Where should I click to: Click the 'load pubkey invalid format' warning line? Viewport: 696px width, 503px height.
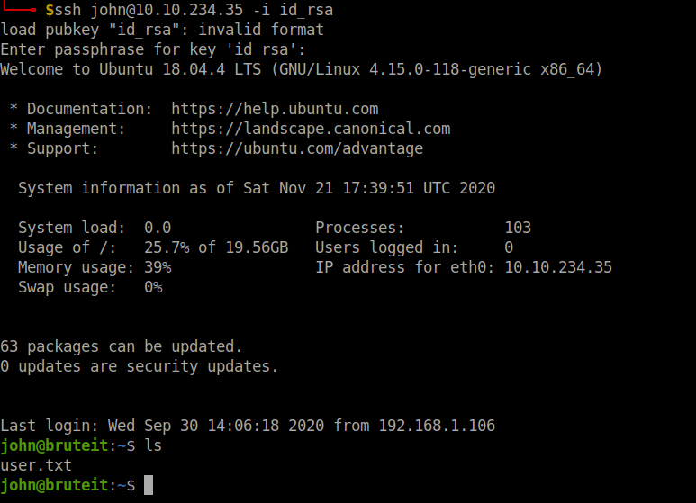pyautogui.click(x=162, y=30)
